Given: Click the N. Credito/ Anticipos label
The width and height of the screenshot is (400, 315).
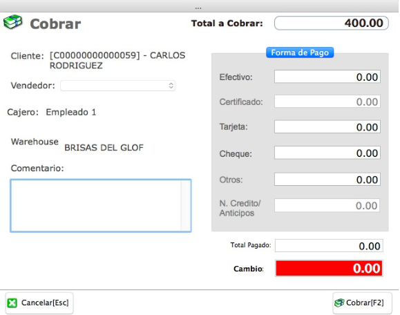Looking at the screenshot, I should [240, 208].
